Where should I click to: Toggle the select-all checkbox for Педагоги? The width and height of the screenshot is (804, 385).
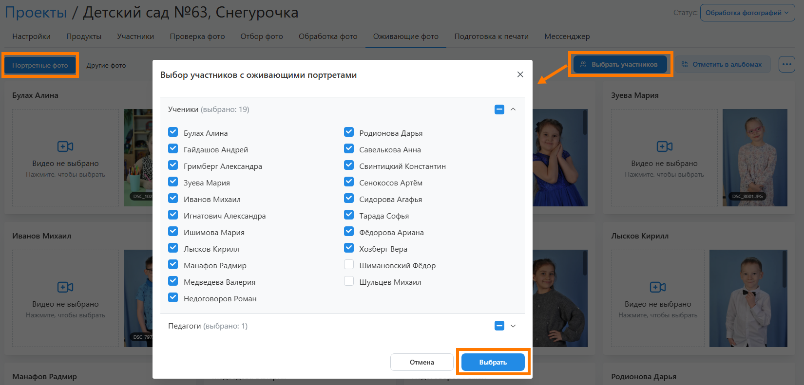coord(499,326)
